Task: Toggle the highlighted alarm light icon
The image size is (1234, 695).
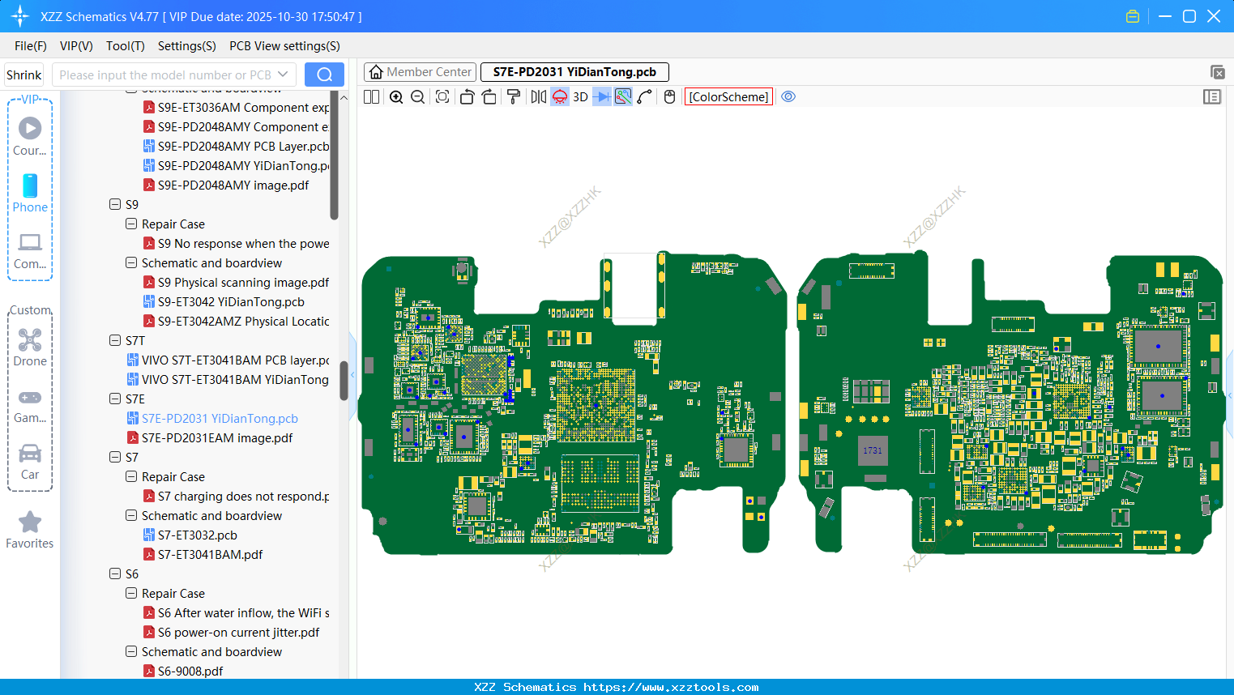Action: point(560,97)
